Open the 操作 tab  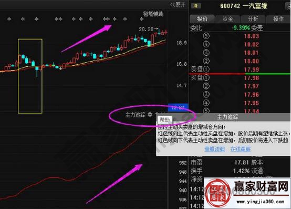coord(278,19)
